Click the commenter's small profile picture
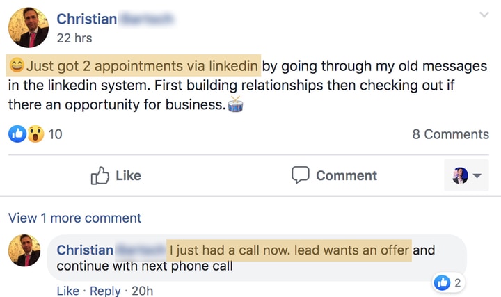501x297 pixels. pyautogui.click(x=24, y=251)
